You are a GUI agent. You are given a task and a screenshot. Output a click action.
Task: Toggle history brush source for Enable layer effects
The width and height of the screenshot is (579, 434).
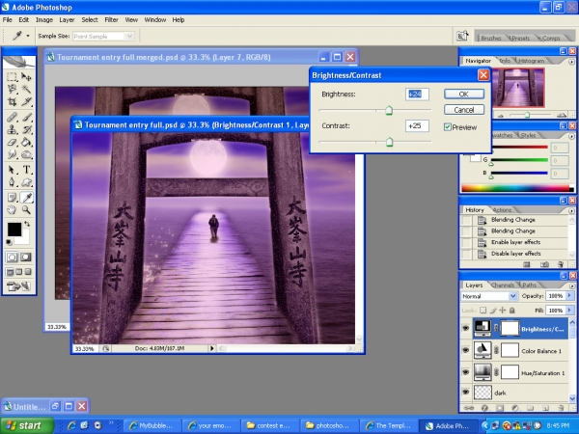pos(467,242)
